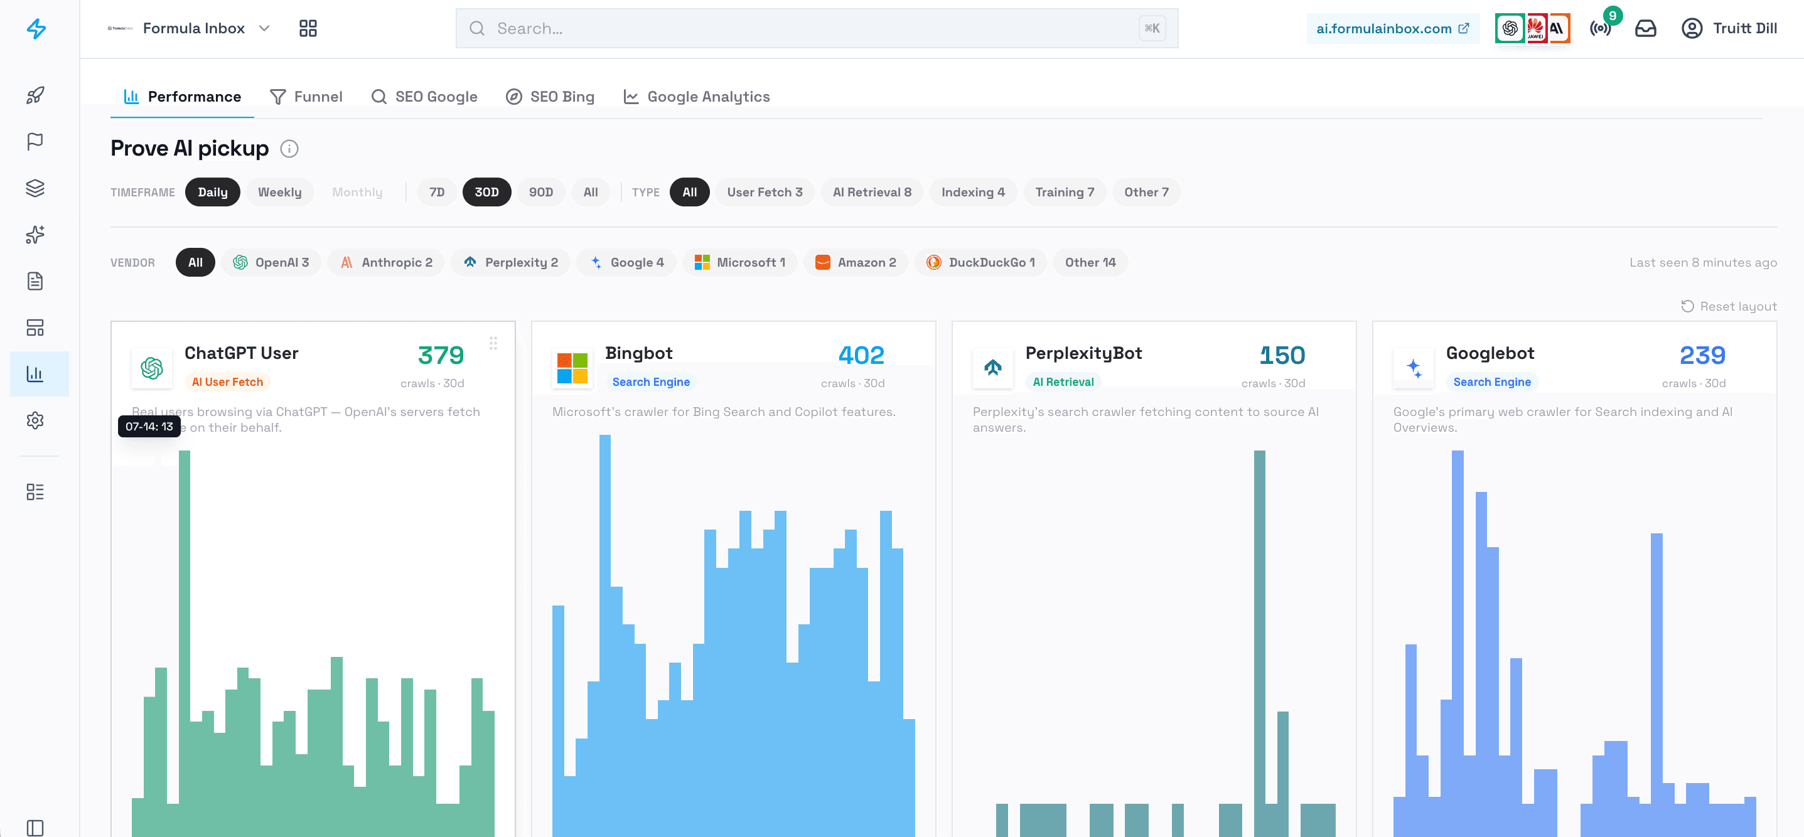
Task: Select the Daily timeframe
Action: click(212, 193)
